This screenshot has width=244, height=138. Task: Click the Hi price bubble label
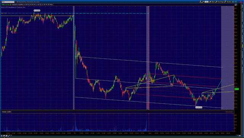(37, 11)
